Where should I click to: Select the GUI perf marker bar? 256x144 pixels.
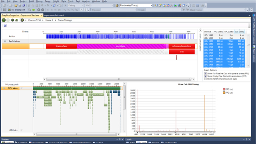tap(182, 52)
